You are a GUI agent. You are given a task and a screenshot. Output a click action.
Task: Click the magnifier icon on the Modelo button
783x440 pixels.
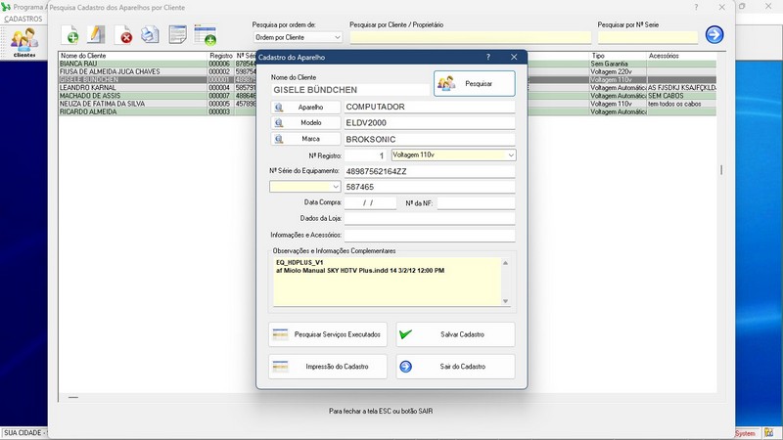279,123
